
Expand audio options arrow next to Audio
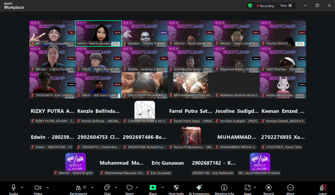22,187
